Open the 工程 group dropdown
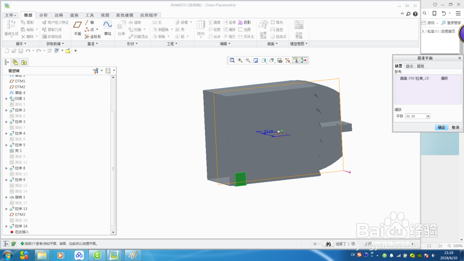464x261 pixels. click(172, 44)
